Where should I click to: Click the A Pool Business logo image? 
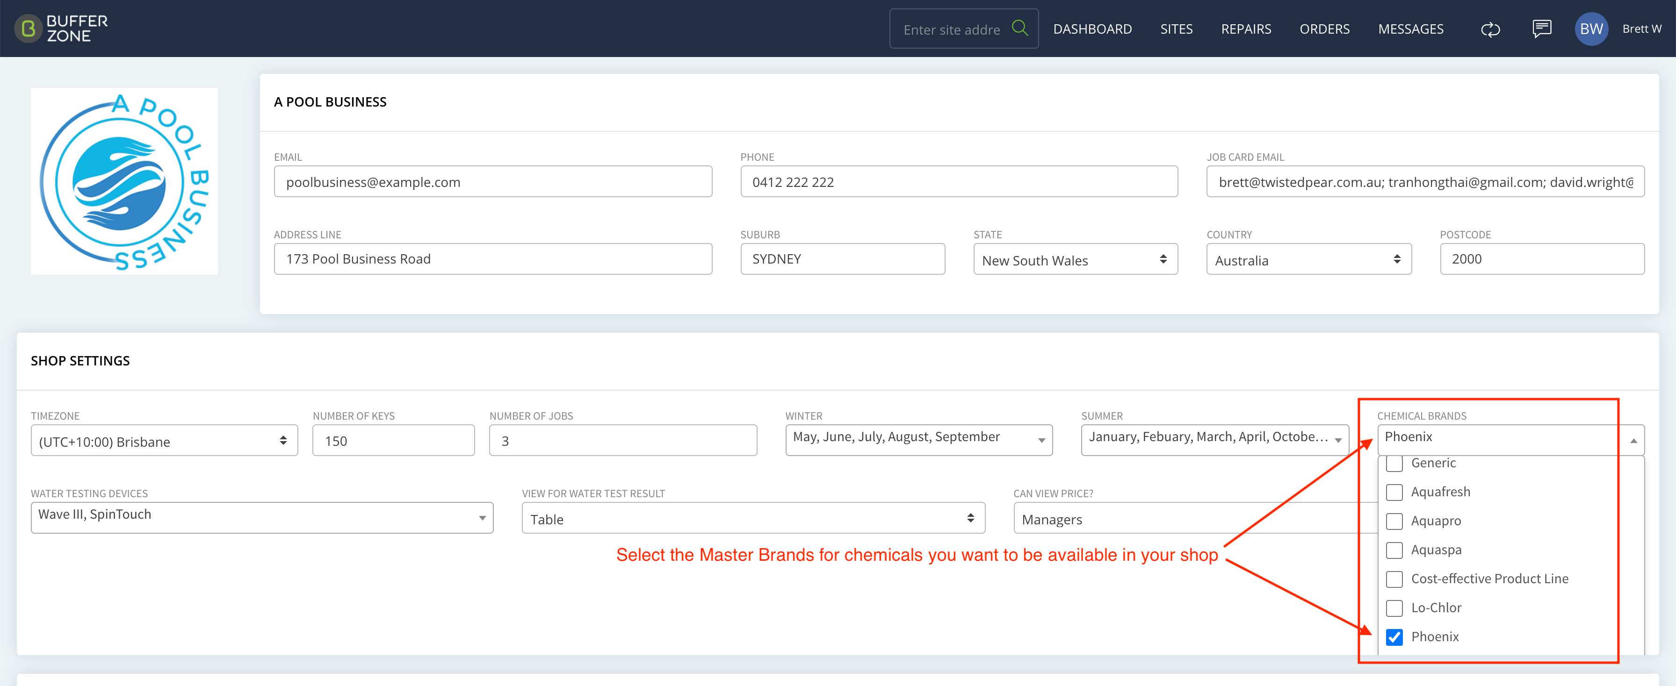click(x=124, y=181)
